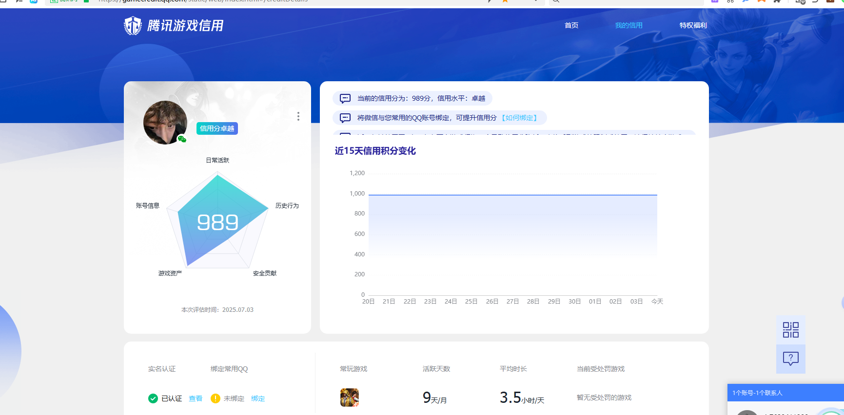This screenshot has width=844, height=415.
Task: Click the Tencent Game Credit shield logo
Action: coord(133,25)
